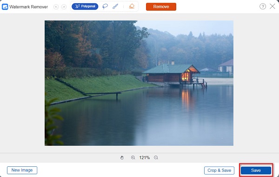Select the Eraser tool
The height and width of the screenshot is (177, 279).
(132, 7)
